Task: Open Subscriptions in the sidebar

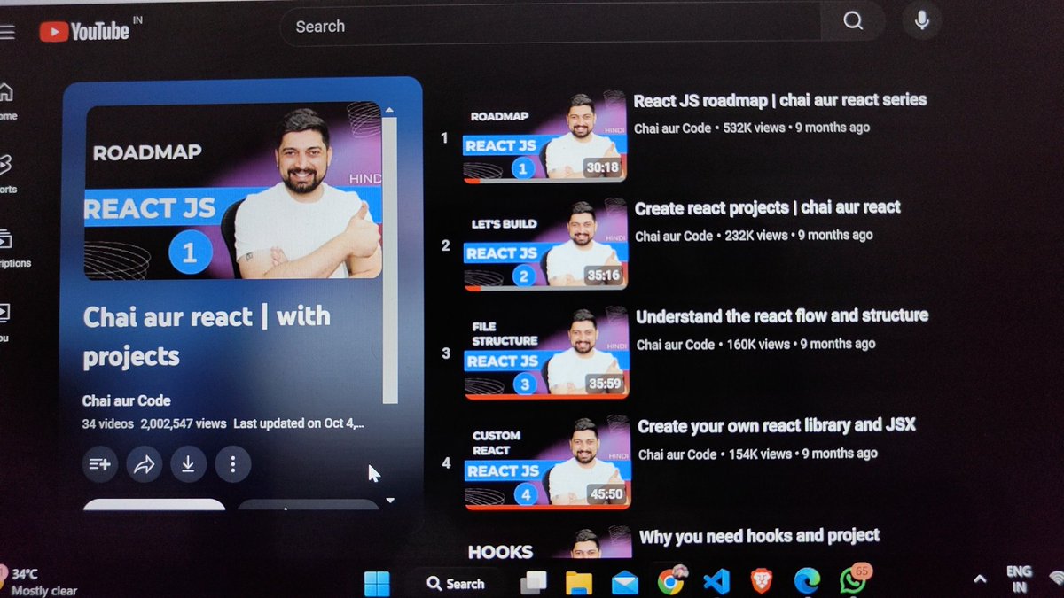Action: [x=12, y=248]
